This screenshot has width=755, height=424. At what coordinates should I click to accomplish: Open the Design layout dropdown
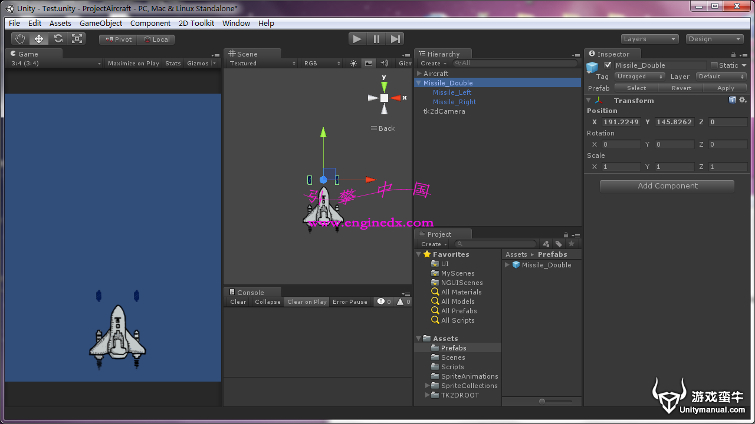tap(714, 39)
